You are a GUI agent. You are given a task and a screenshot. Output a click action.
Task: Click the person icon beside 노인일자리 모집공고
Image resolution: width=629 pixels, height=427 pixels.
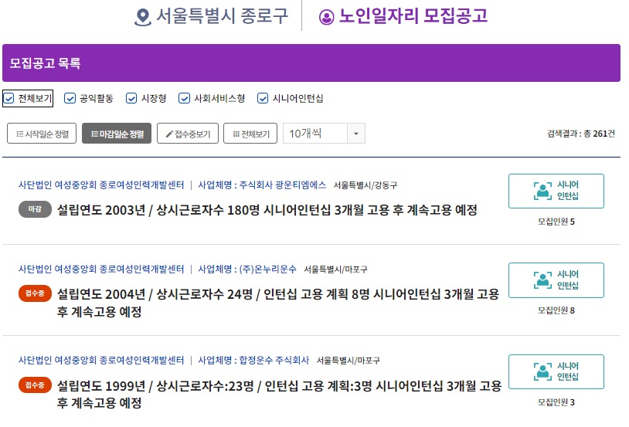click(326, 17)
